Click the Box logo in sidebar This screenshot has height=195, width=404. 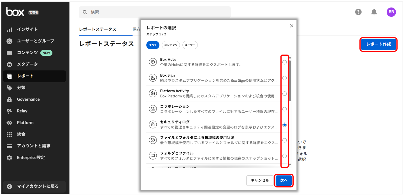[x=15, y=12]
